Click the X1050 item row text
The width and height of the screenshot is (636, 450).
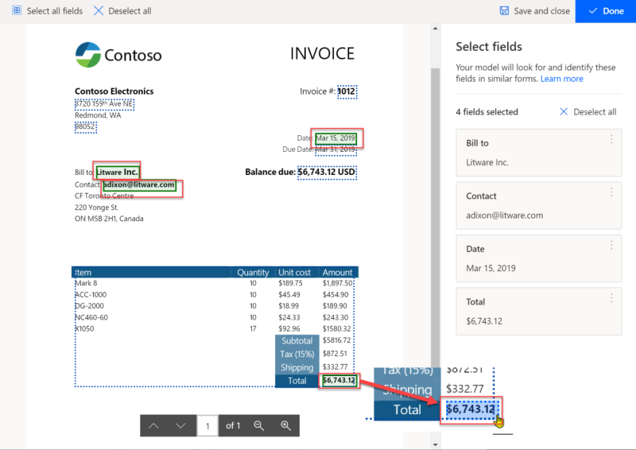(85, 328)
